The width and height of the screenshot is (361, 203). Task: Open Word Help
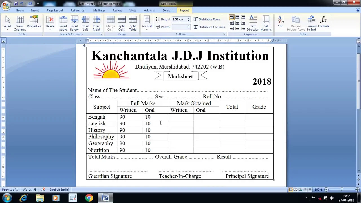tap(358, 10)
